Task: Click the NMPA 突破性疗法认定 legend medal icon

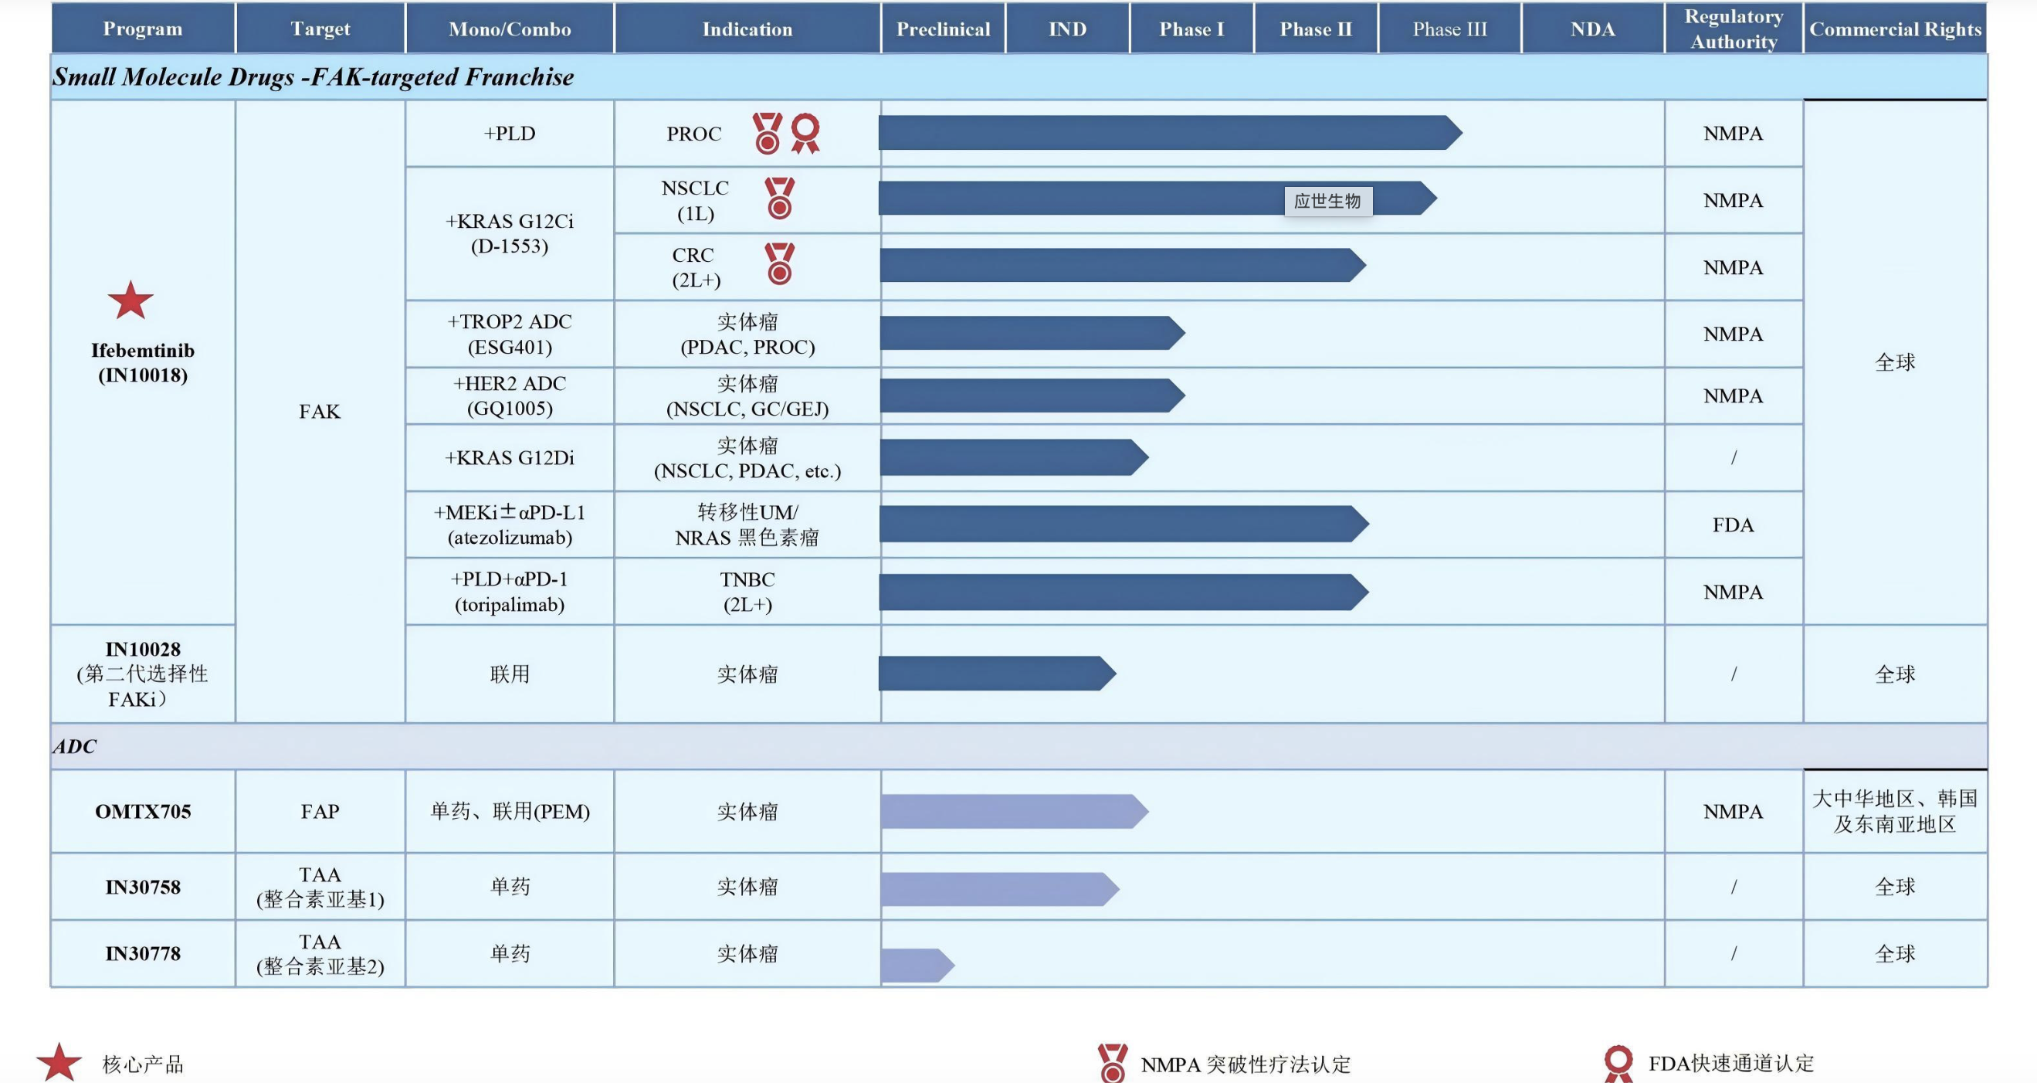Action: click(1113, 1062)
